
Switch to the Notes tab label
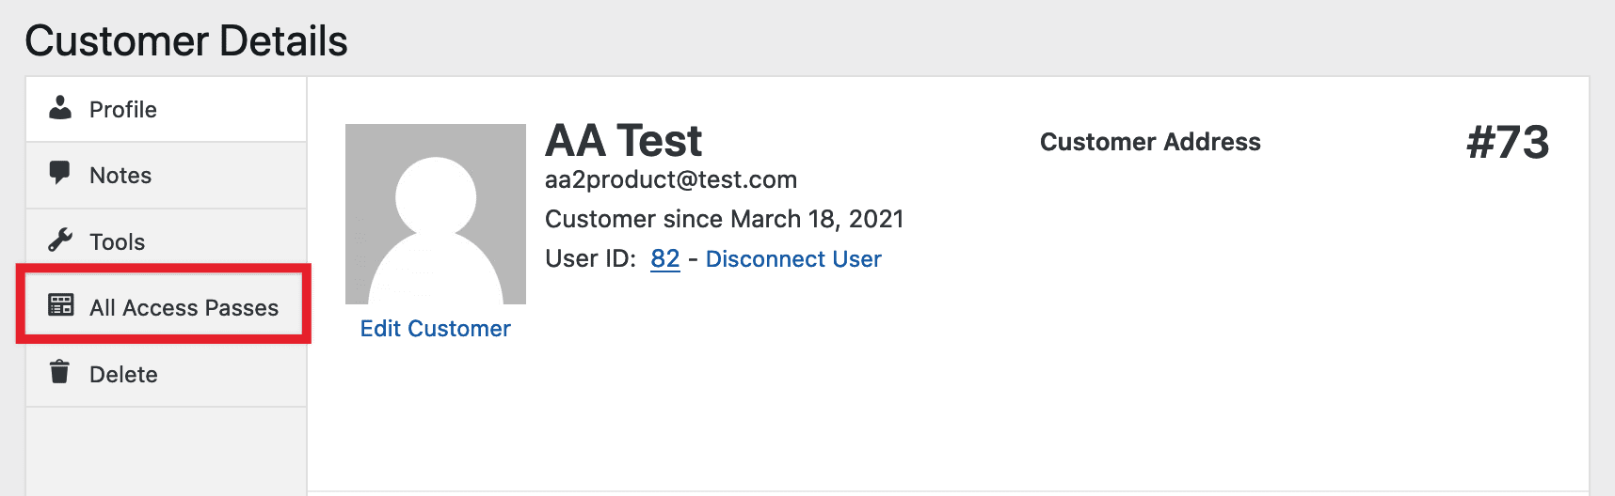coord(120,176)
